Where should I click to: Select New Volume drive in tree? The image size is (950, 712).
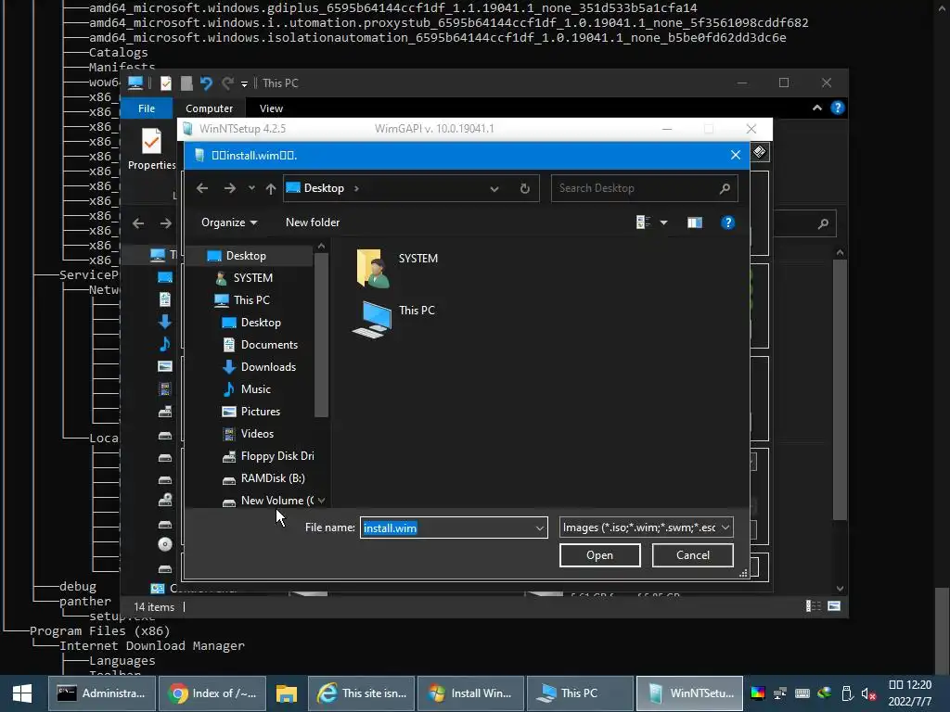(x=268, y=501)
